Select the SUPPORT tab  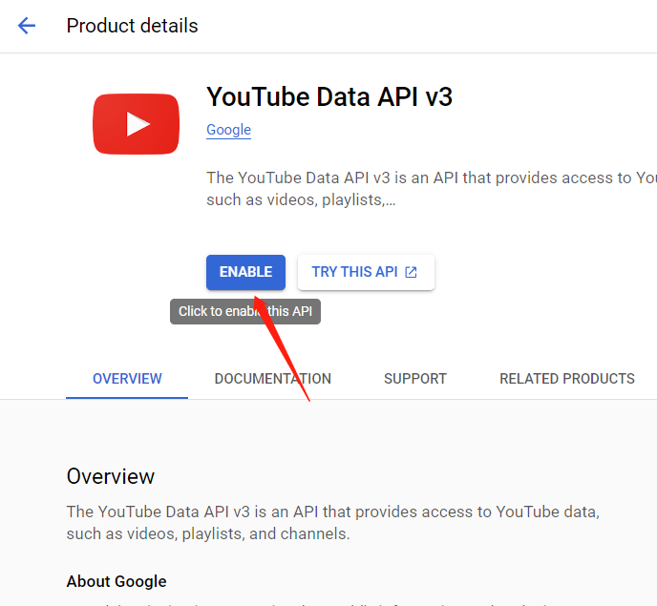415,379
